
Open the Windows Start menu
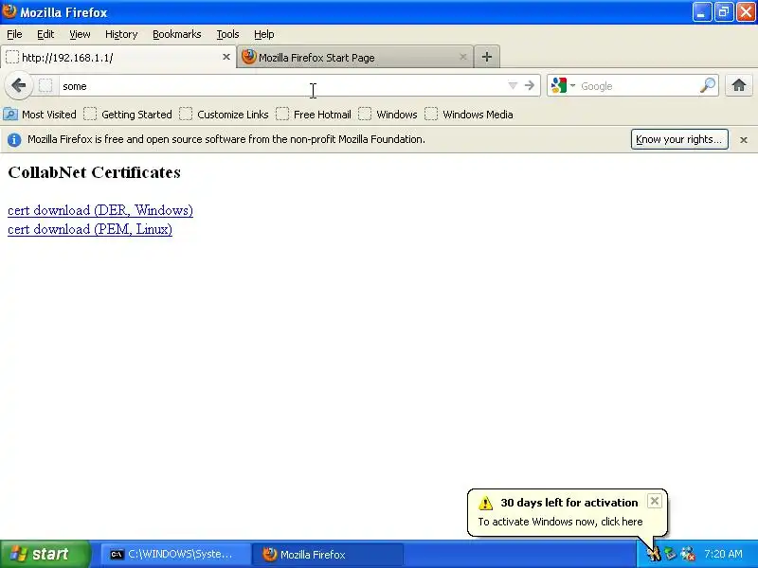pos(45,554)
